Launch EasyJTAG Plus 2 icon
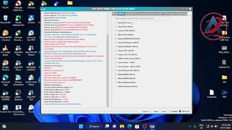This screenshot has width=232, height=130. tap(18, 65)
